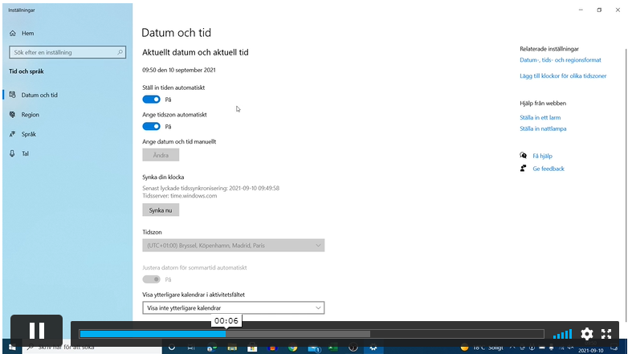Viewport: 628px width, 354px height.
Task: Pause the video playback
Action: point(36,331)
